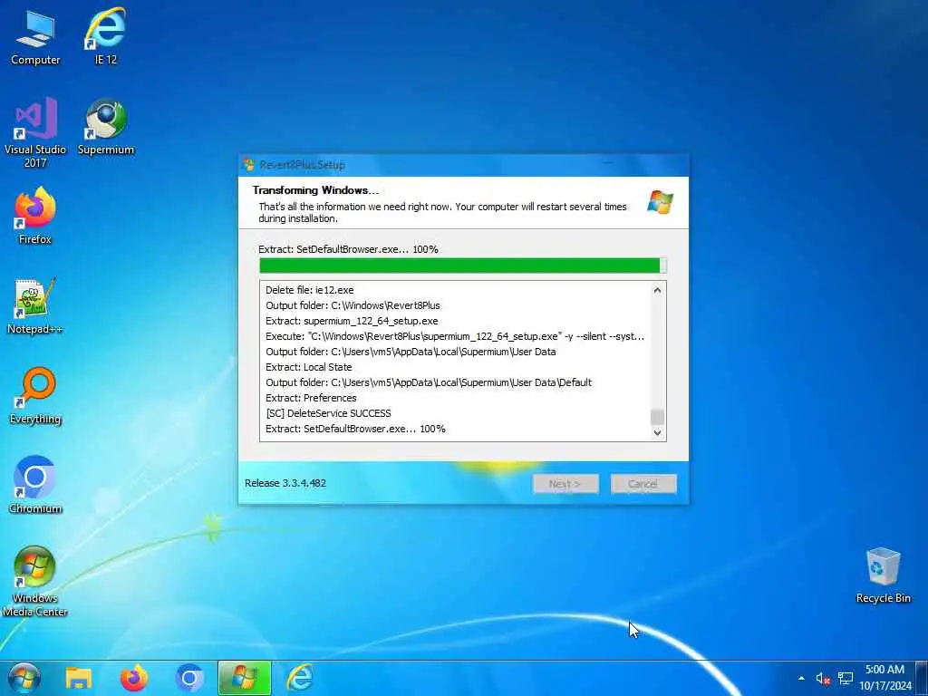The height and width of the screenshot is (696, 928).
Task: Click status text above the progress bar
Action: 348,249
